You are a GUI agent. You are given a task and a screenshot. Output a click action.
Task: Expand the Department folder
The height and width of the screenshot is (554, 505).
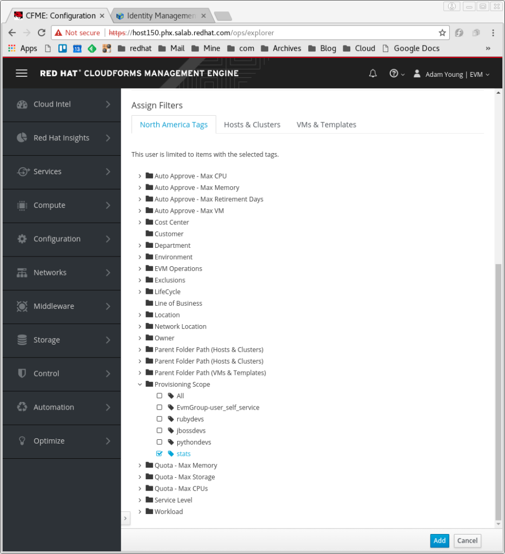[x=140, y=246]
